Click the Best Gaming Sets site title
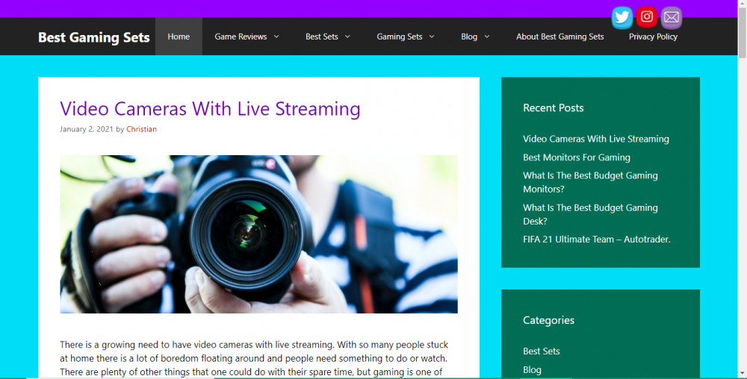 pos(94,37)
